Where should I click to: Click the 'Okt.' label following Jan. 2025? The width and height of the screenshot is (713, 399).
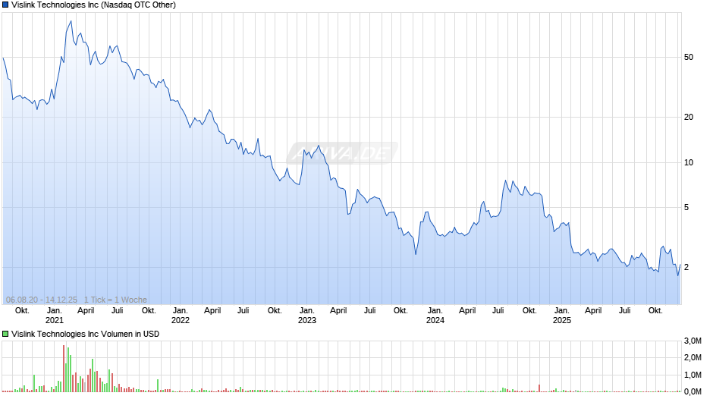[655, 311]
